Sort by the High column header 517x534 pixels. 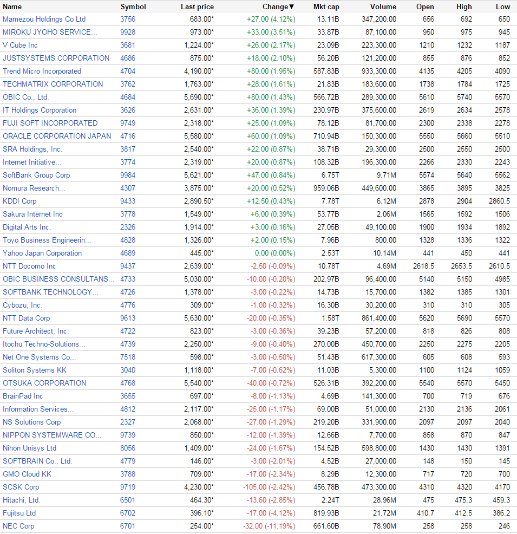point(464,7)
